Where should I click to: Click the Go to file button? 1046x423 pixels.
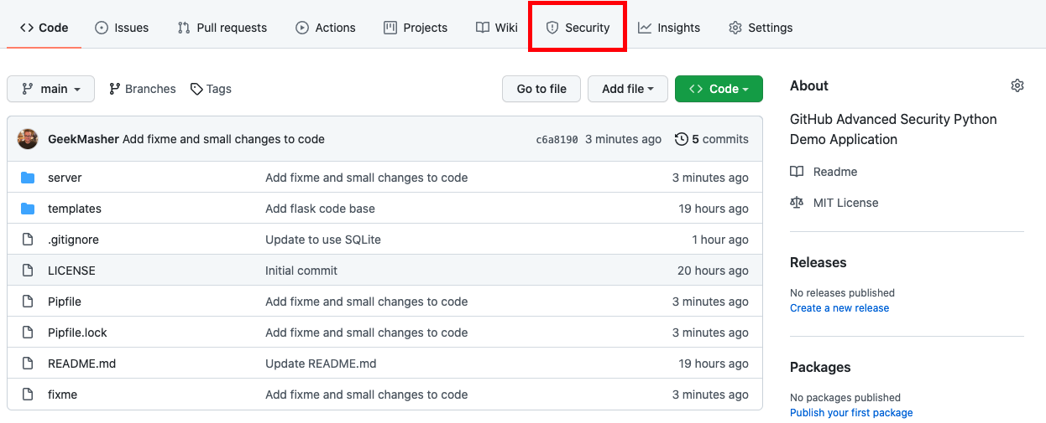[x=541, y=89]
